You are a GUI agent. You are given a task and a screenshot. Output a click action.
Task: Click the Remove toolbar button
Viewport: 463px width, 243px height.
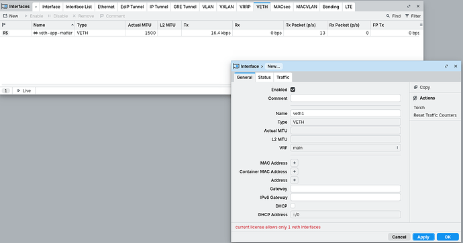point(83,16)
